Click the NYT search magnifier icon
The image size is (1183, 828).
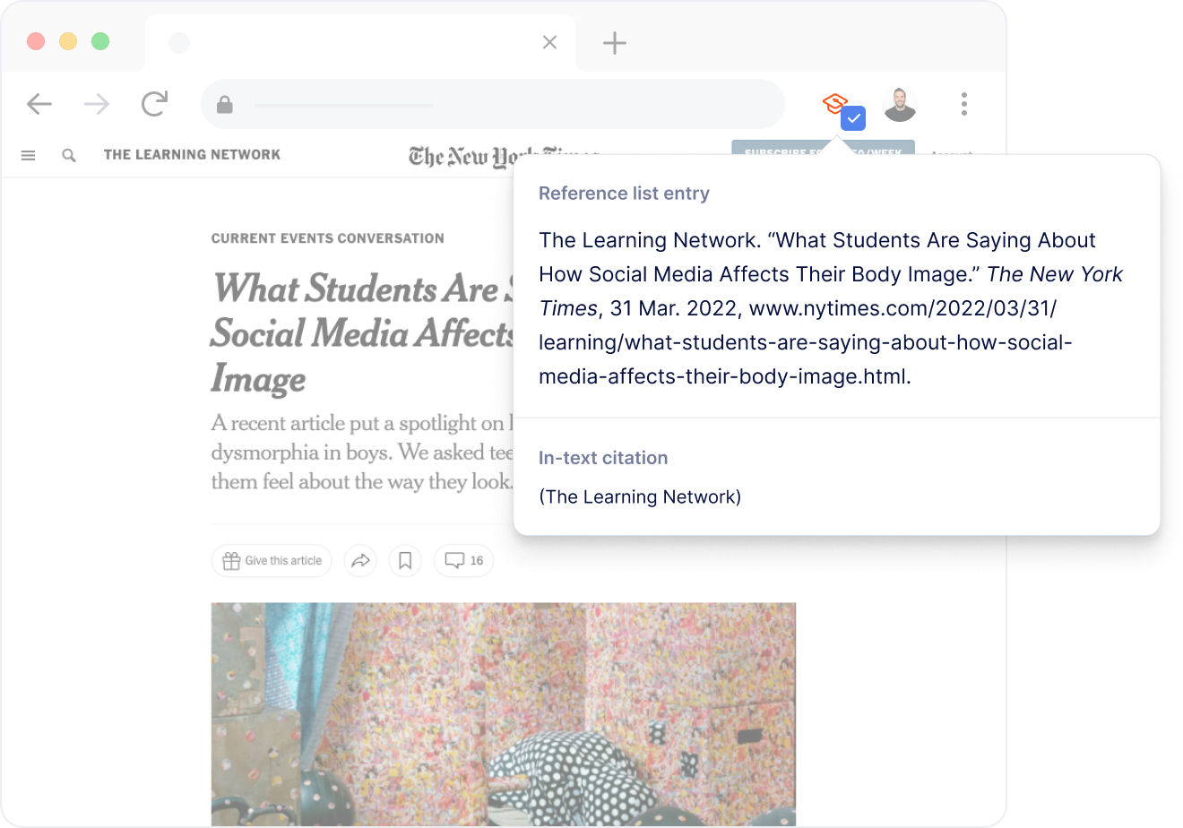click(69, 155)
